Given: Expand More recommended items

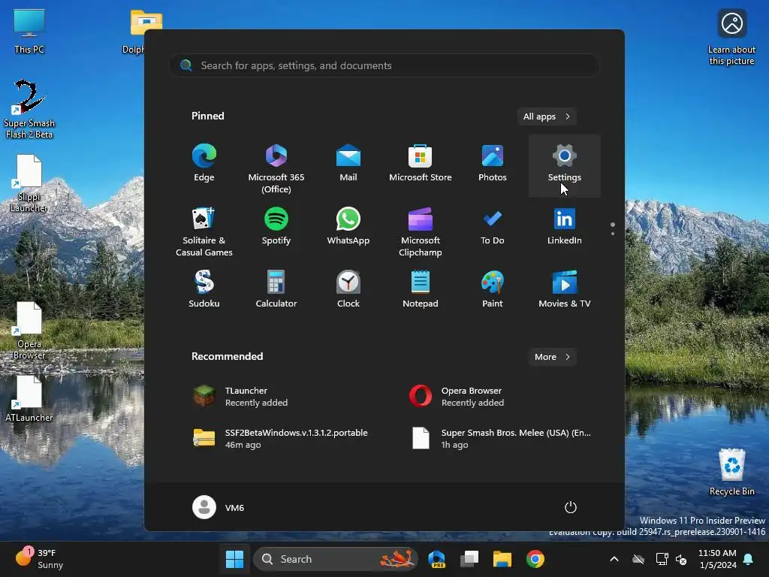Looking at the screenshot, I should [x=552, y=357].
